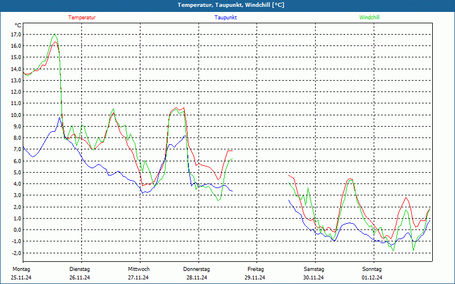The height and width of the screenshot is (284, 455).
Task: Click the 25.11.24 date label
Action: (21, 277)
